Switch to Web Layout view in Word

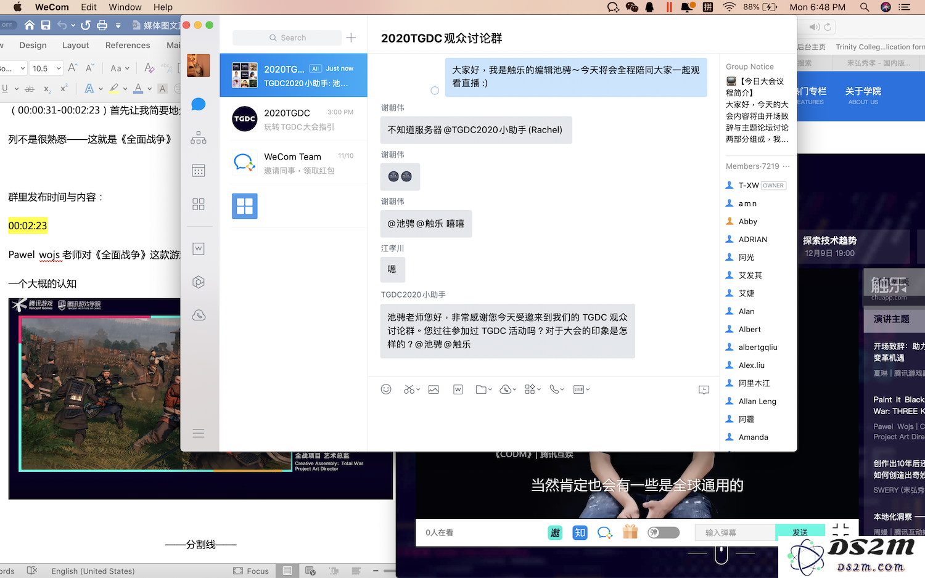tap(311, 571)
